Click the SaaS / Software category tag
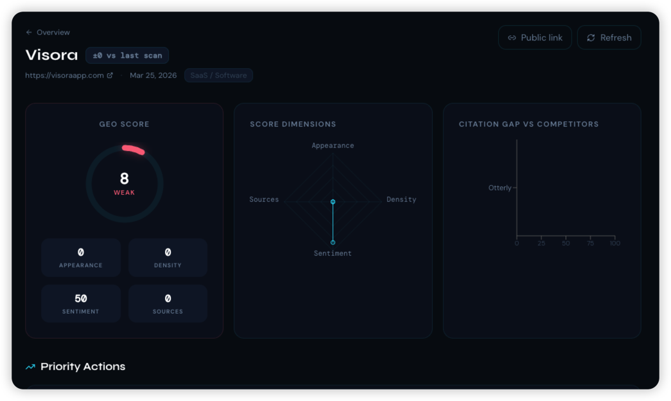Screen dimensions: 671x401 [219, 75]
